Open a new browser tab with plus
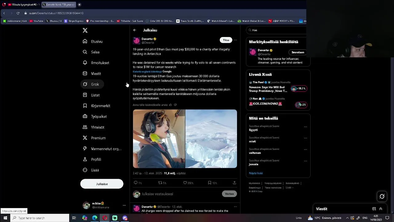The width and height of the screenshot is (394, 222). 79,5
